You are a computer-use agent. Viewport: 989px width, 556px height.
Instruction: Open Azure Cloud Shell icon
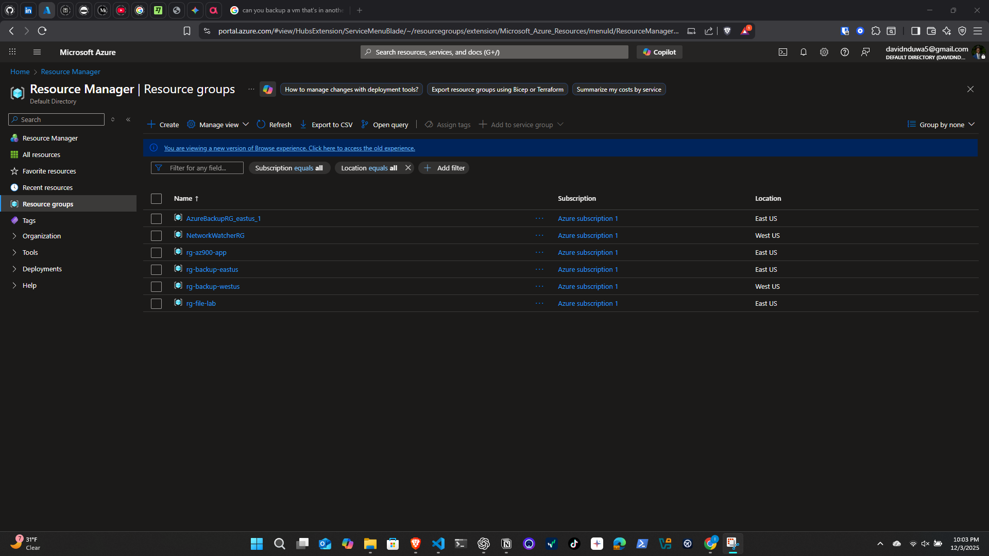click(783, 52)
